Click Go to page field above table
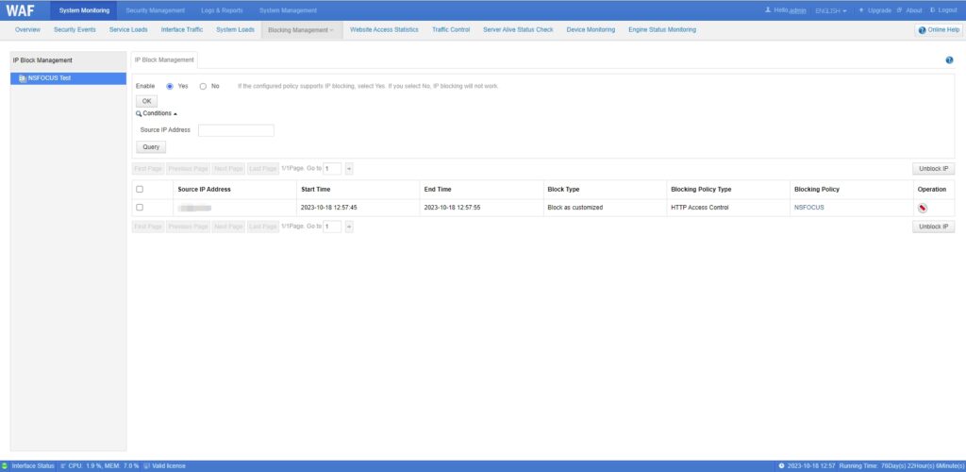The image size is (966, 472). coord(332,169)
